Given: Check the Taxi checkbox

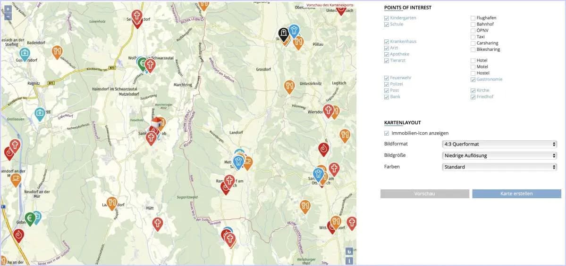Looking at the screenshot, I should (473, 37).
